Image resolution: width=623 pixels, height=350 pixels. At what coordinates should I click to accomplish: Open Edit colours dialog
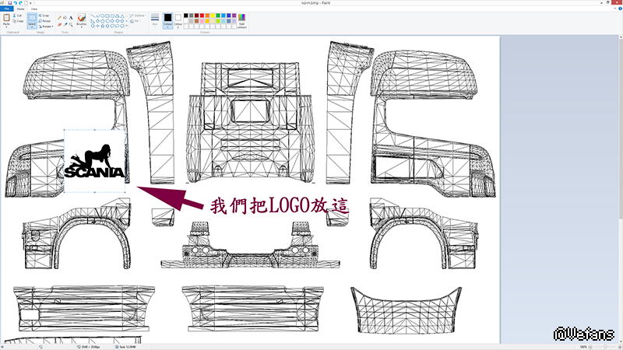[241, 19]
